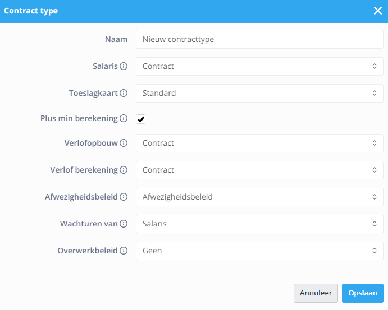This screenshot has height=310, width=388.
Task: Click the info icon next to Salaris
Action: point(124,66)
